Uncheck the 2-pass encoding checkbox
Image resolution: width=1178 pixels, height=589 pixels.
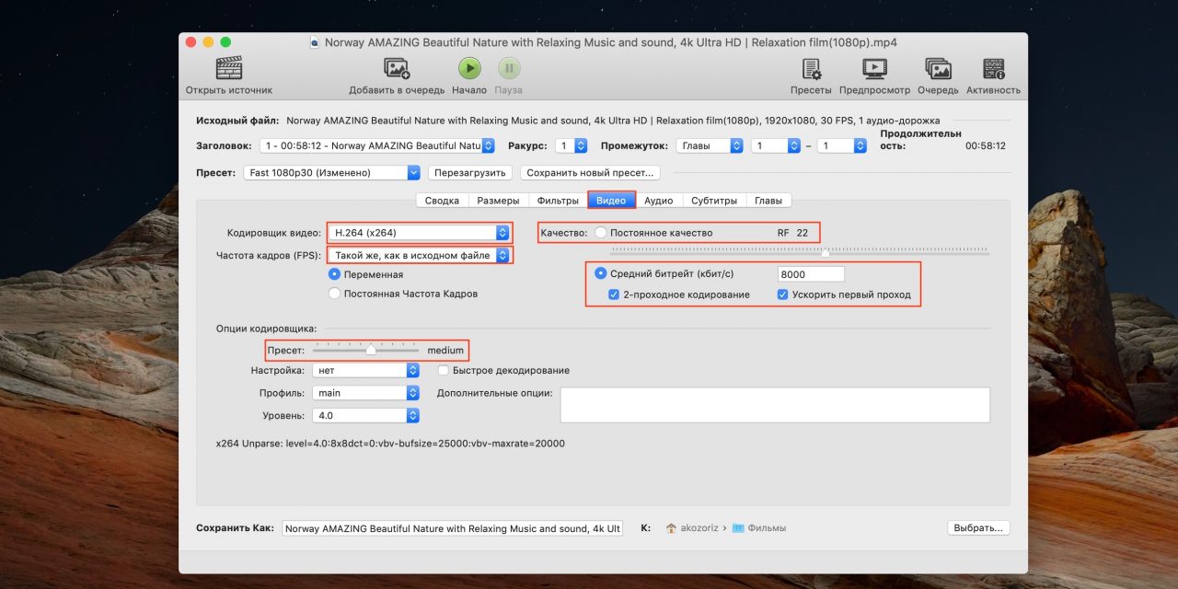[x=614, y=294]
